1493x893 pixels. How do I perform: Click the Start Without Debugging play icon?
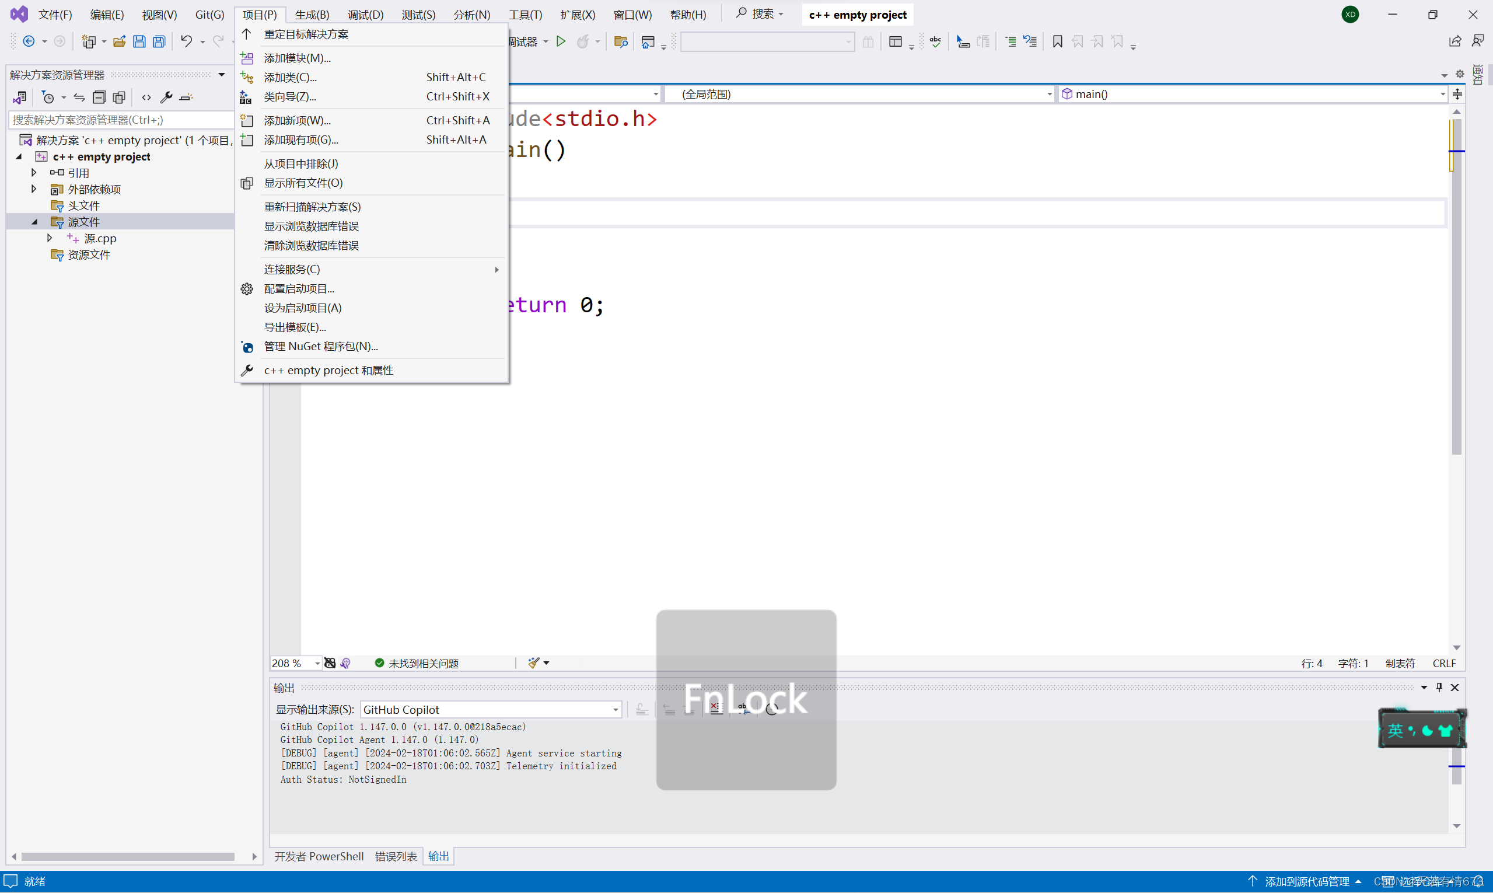pyautogui.click(x=561, y=41)
